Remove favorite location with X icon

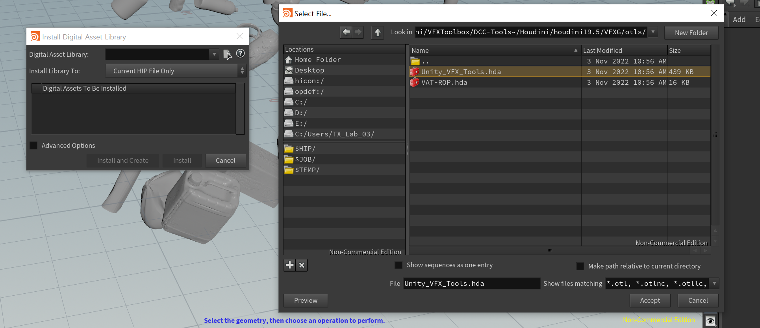click(302, 265)
